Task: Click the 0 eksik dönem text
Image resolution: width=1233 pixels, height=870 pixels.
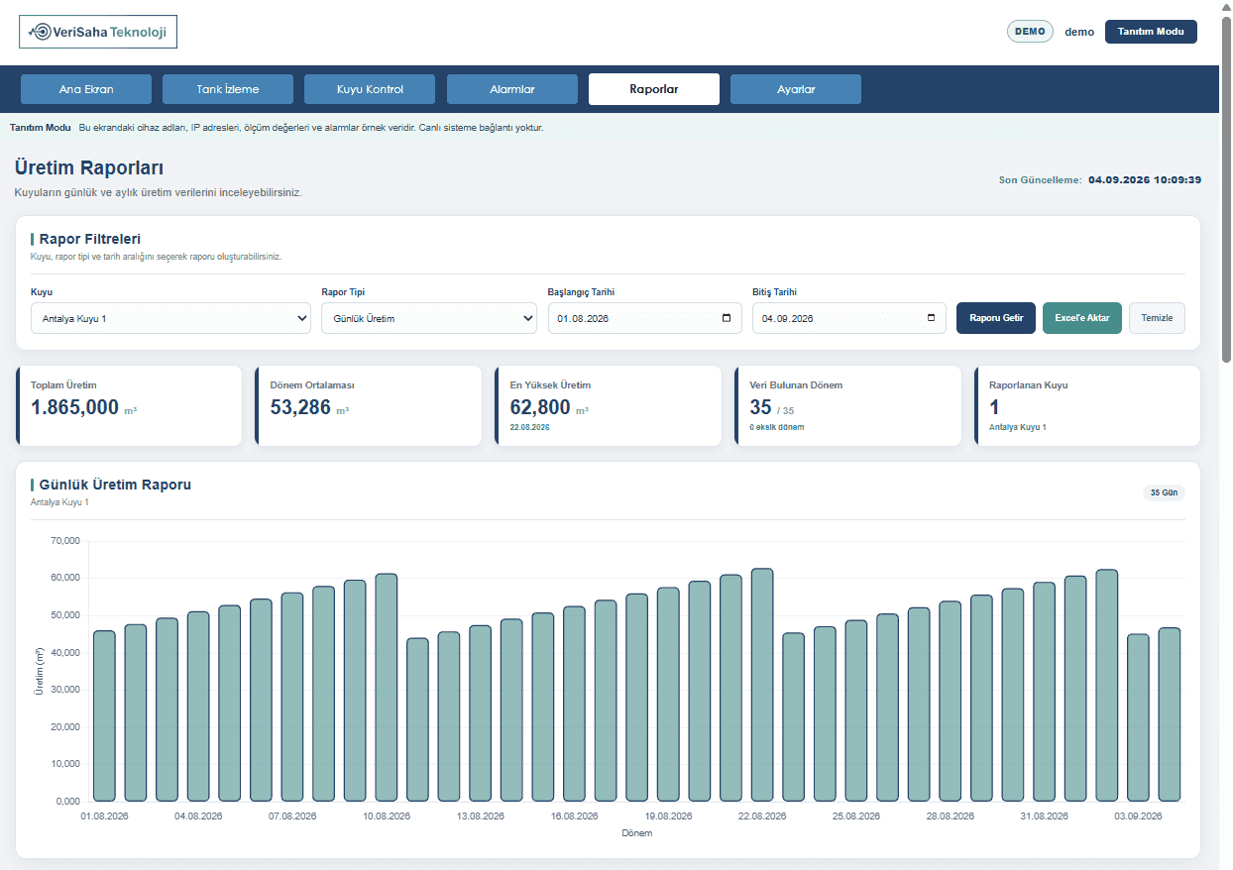Action: tap(777, 427)
